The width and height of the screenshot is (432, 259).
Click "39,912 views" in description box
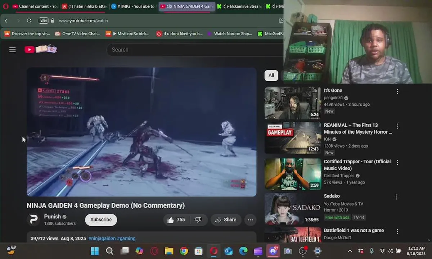tap(44, 238)
